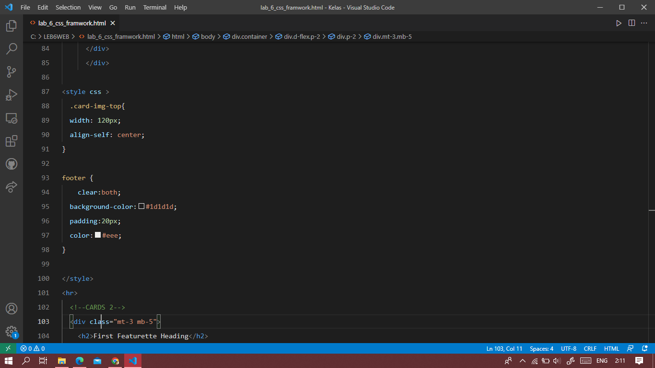The height and width of the screenshot is (368, 655).
Task: Open the body breadcrumb dropdown
Action: [208, 36]
